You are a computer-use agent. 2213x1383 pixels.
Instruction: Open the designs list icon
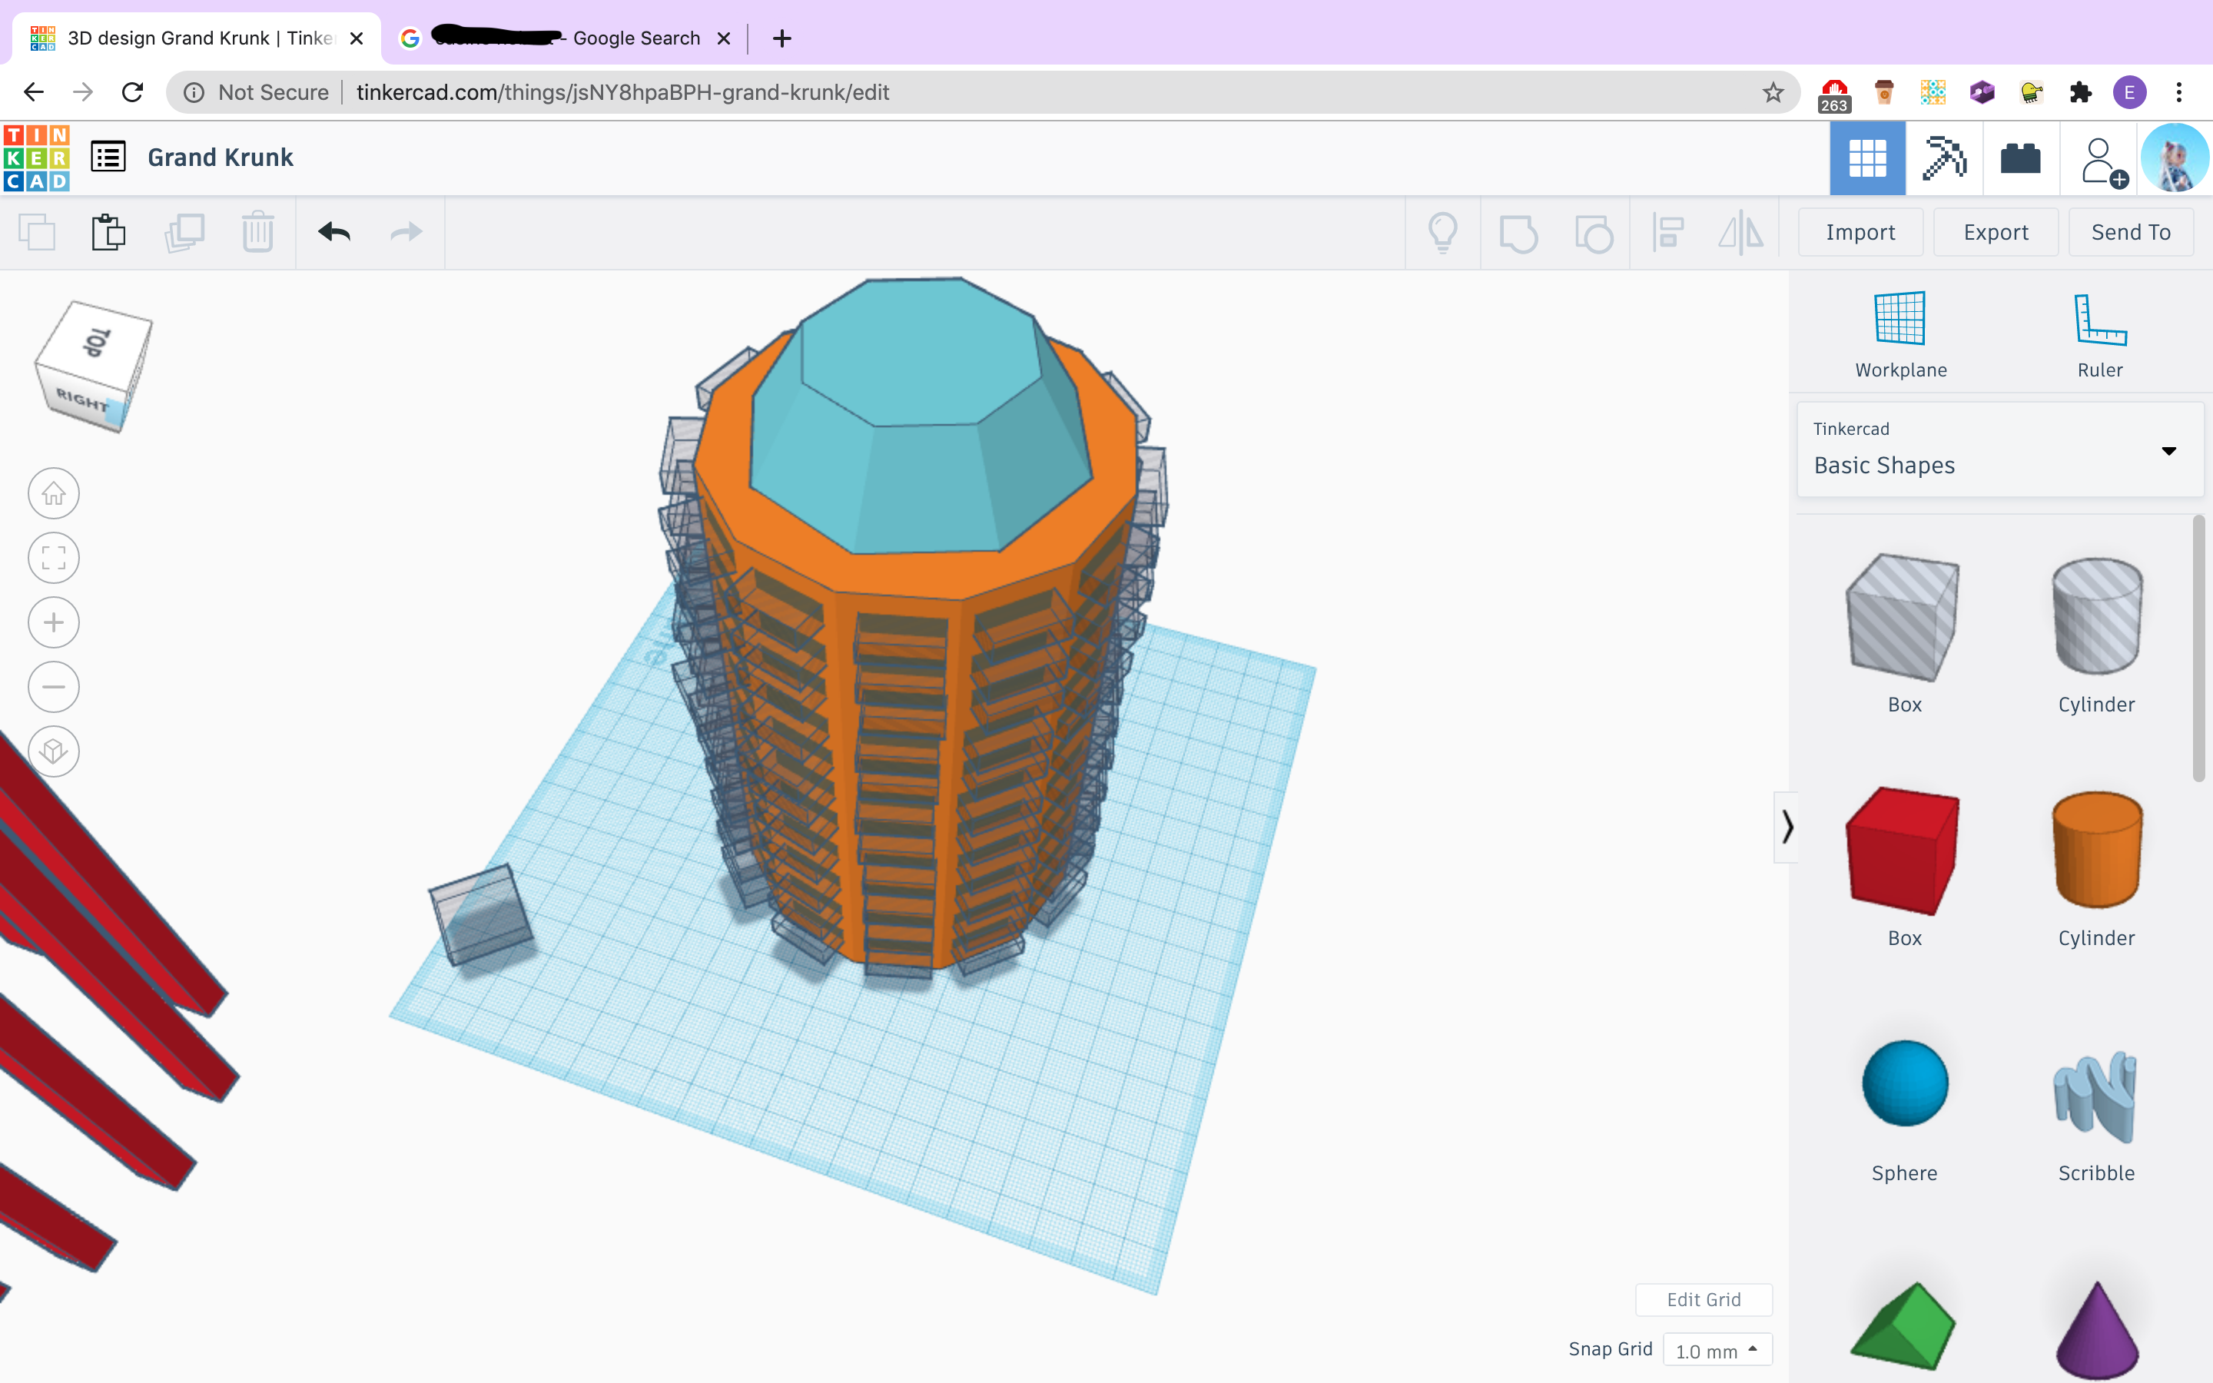click(108, 157)
